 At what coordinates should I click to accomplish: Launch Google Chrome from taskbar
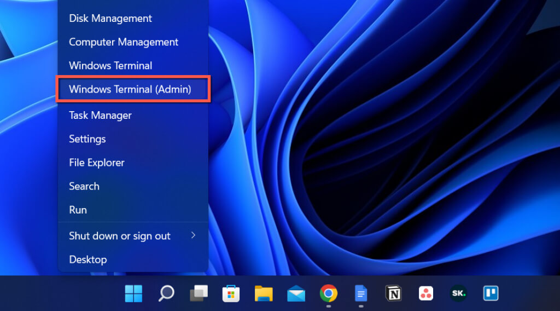click(x=329, y=293)
